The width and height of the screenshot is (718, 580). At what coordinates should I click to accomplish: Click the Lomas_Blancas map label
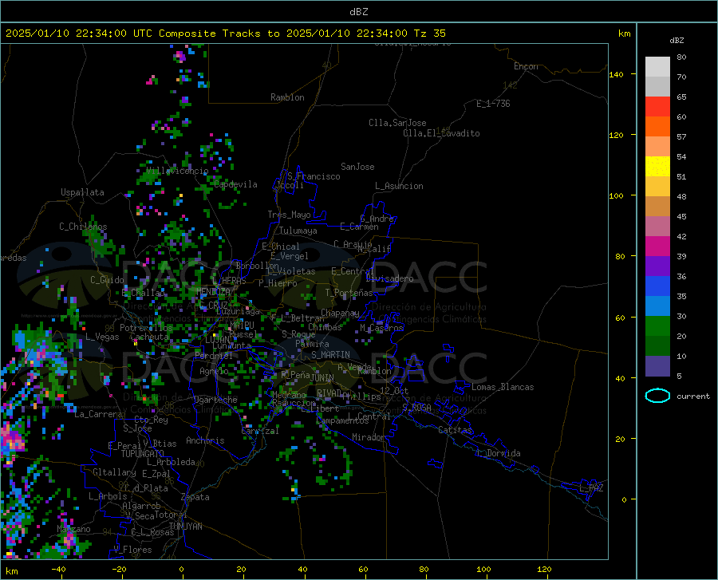pyautogui.click(x=503, y=387)
